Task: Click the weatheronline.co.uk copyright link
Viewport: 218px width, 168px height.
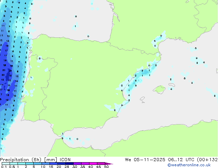Action: coord(189,165)
